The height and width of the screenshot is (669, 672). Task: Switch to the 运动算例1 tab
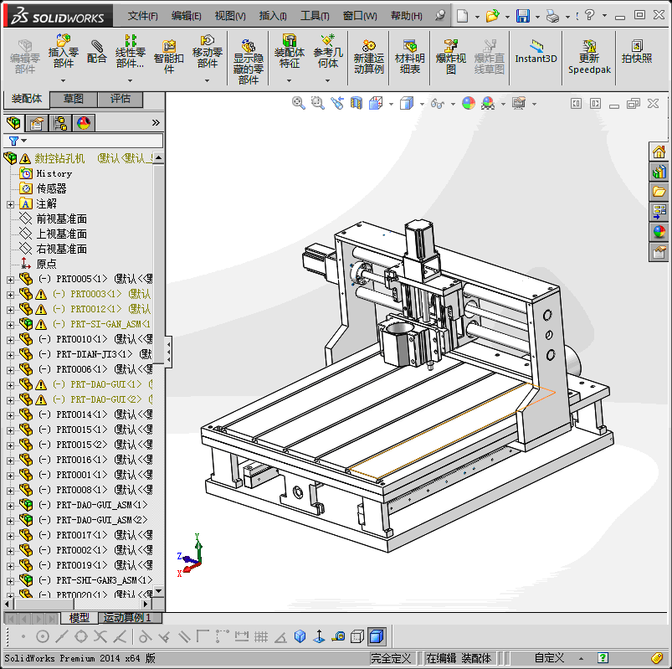tap(127, 618)
